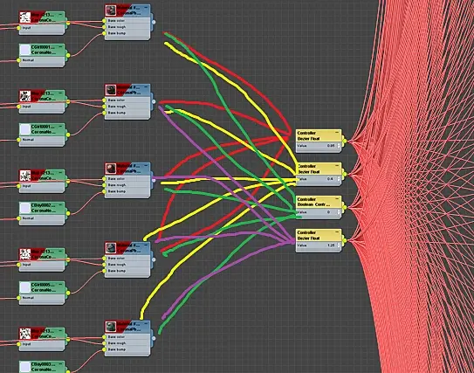The image size is (474, 373).
Task: Collapse the CGirl0005 CoronaNormal node
Action: 60,285
